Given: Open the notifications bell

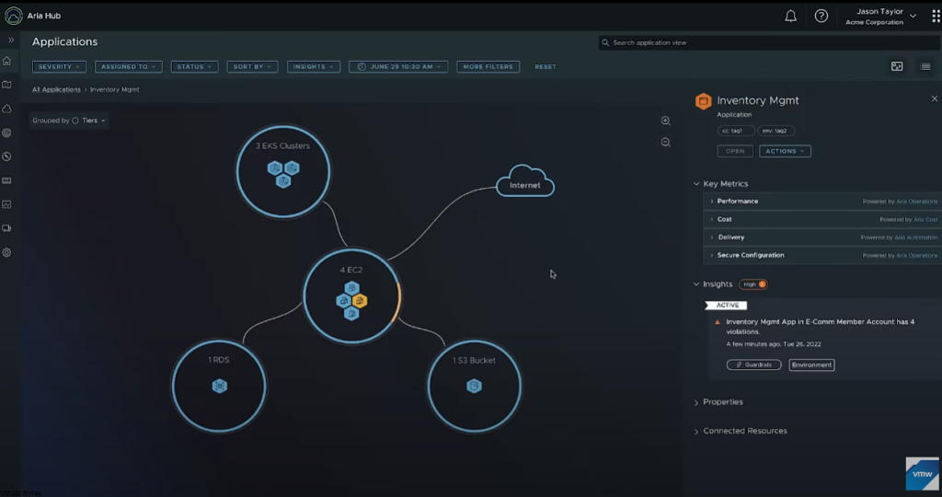Looking at the screenshot, I should (x=790, y=17).
